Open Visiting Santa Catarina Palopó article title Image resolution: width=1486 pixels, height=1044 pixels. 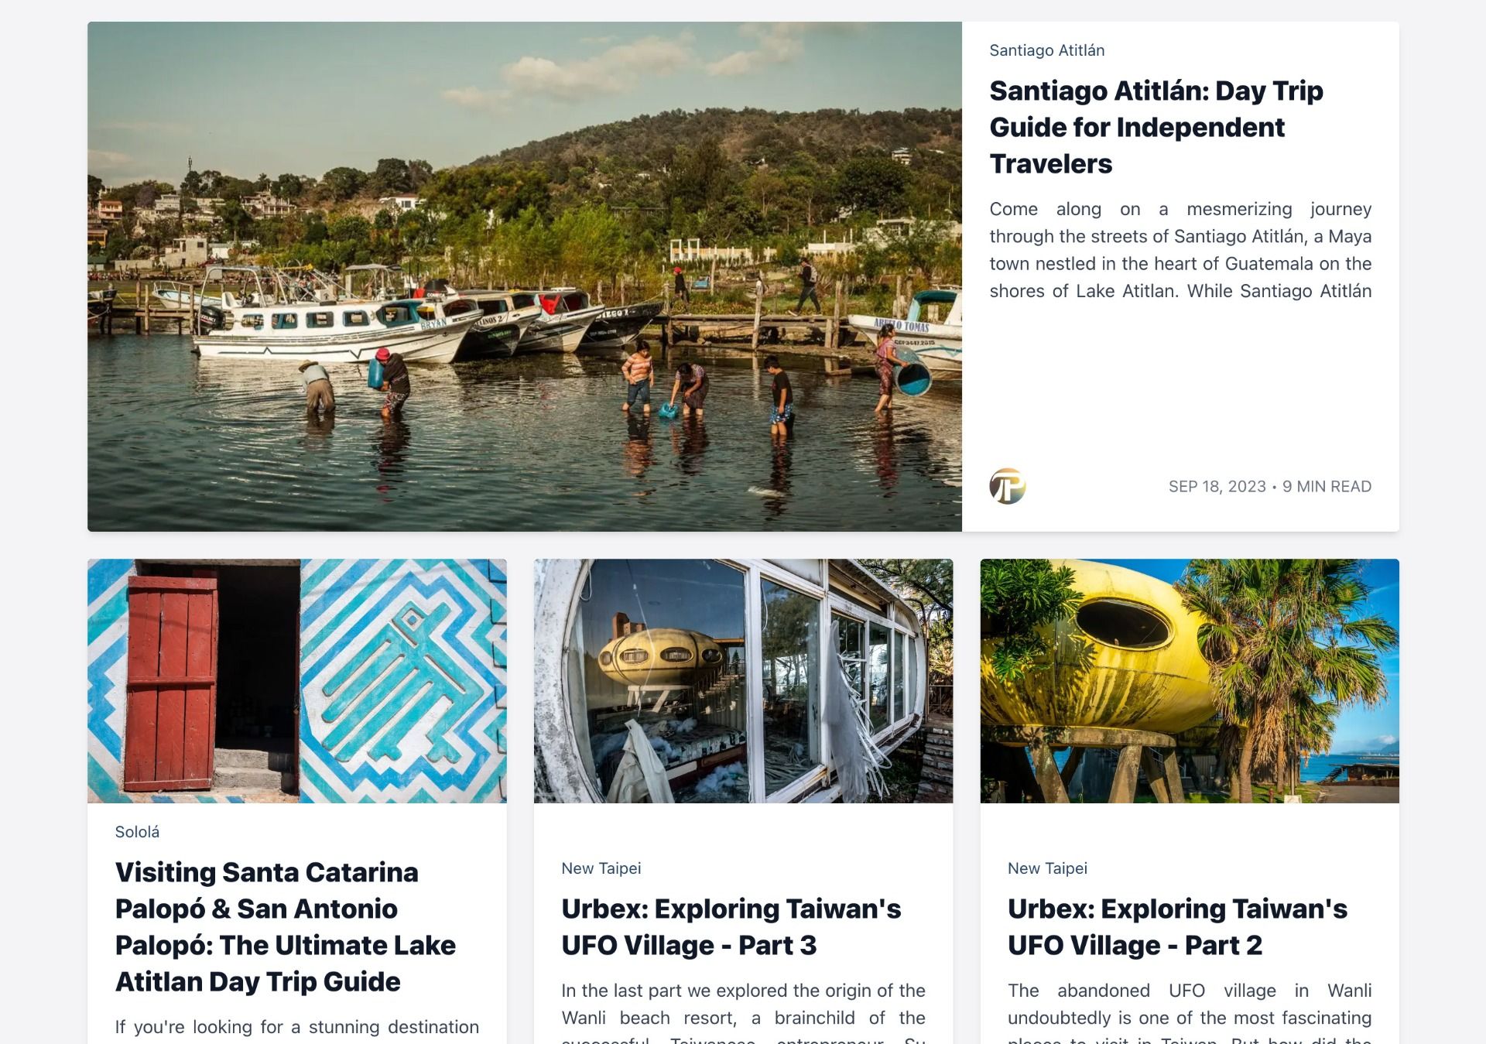[286, 926]
